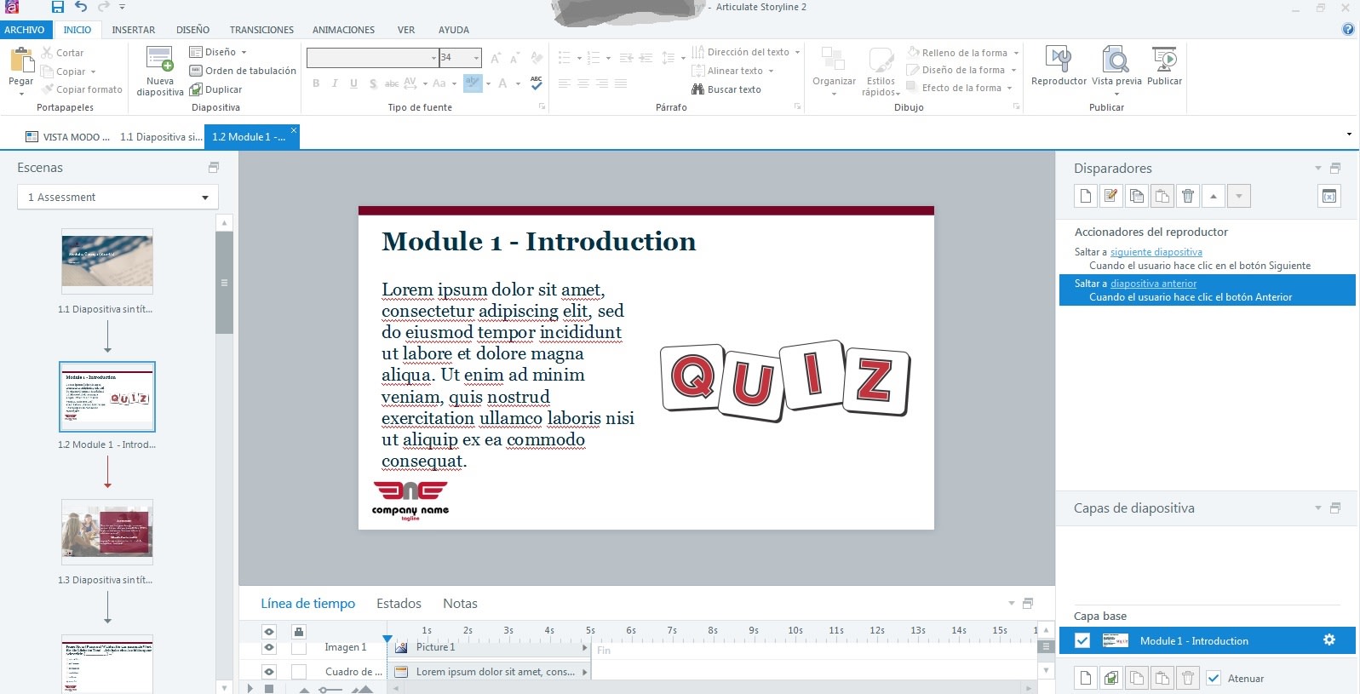Duplicate the selected slide layer
Screen dimensions: 1360x694
(1110, 678)
